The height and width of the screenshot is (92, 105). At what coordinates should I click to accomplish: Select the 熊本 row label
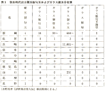(x=9, y=50)
